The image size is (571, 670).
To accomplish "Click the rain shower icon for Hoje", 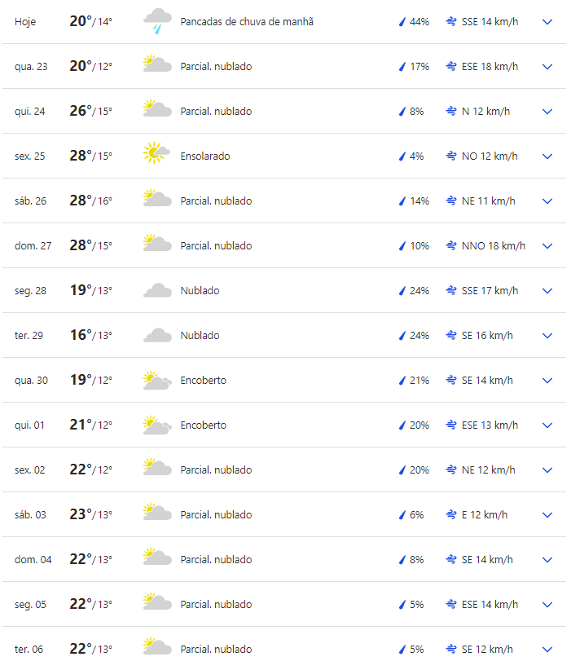I will [x=157, y=21].
